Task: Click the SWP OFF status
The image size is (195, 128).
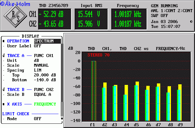Action: pyautogui.click(x=159, y=15)
